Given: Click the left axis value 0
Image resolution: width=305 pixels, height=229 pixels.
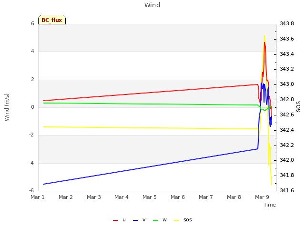Looking at the screenshot, I should click(x=32, y=107).
